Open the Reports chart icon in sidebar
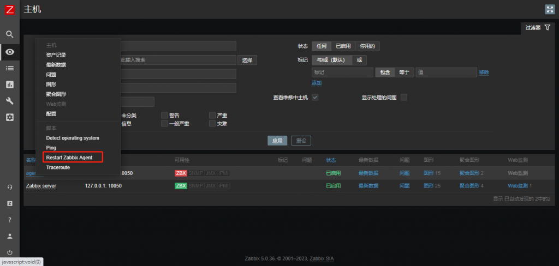The height and width of the screenshot is (266, 559). tap(10, 84)
